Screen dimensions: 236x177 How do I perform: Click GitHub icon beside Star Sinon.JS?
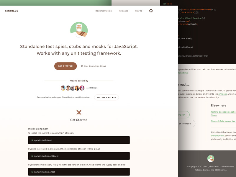[x=82, y=66]
